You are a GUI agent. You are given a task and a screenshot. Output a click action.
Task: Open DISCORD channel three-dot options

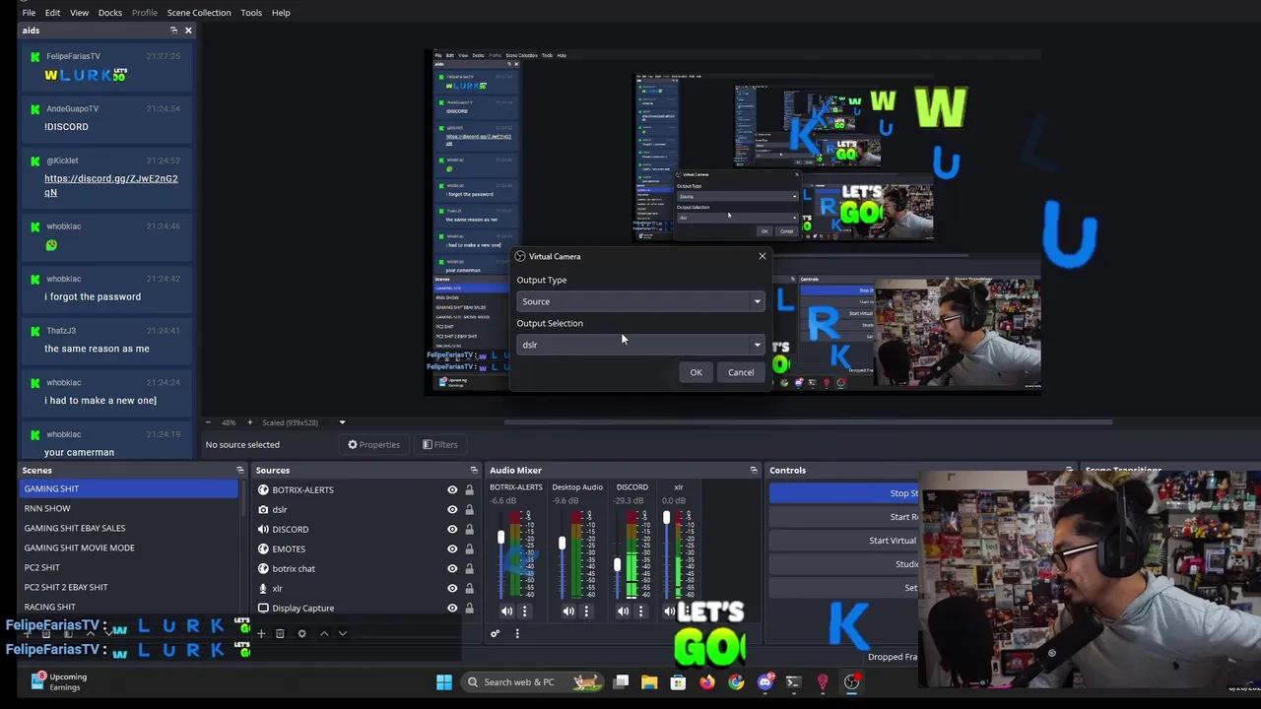click(640, 612)
